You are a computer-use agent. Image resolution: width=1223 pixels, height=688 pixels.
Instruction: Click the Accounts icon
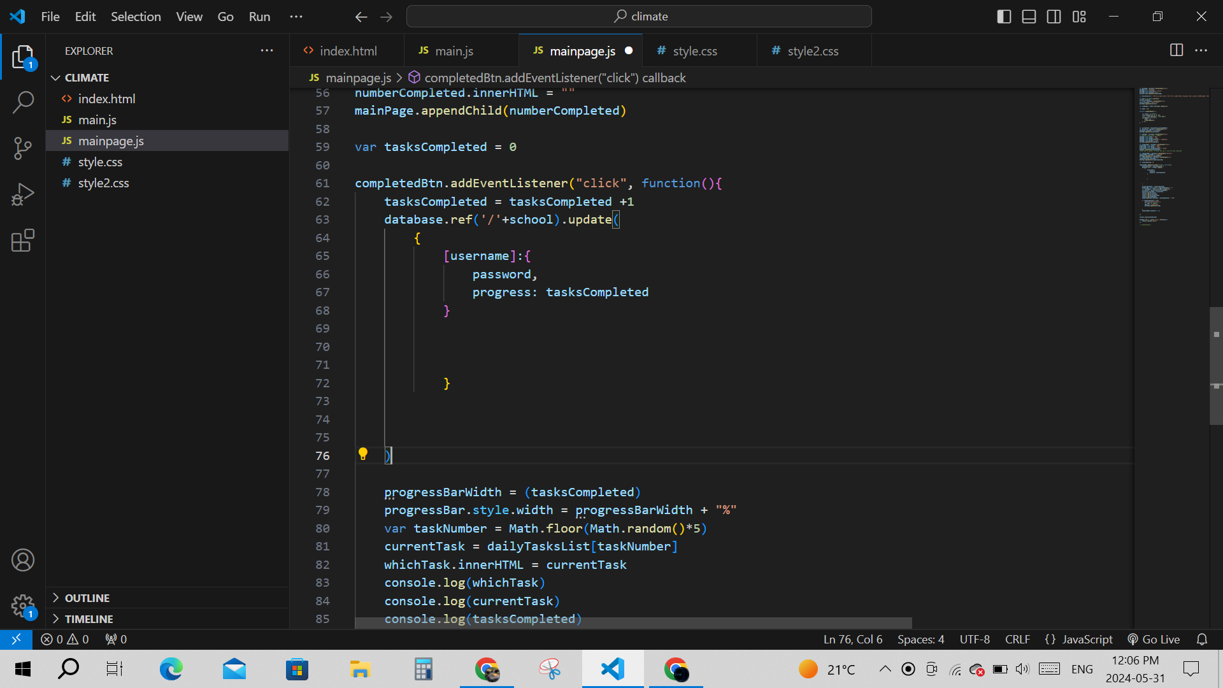23,560
